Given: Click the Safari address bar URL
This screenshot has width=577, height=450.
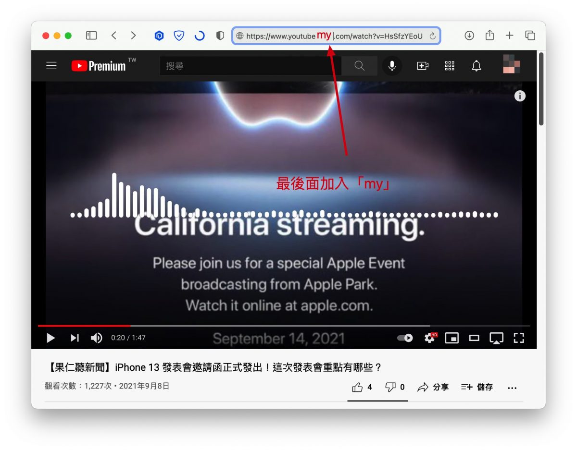Looking at the screenshot, I should pyautogui.click(x=336, y=36).
